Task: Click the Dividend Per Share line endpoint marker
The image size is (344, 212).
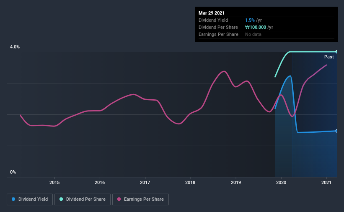Action: pyautogui.click(x=336, y=52)
